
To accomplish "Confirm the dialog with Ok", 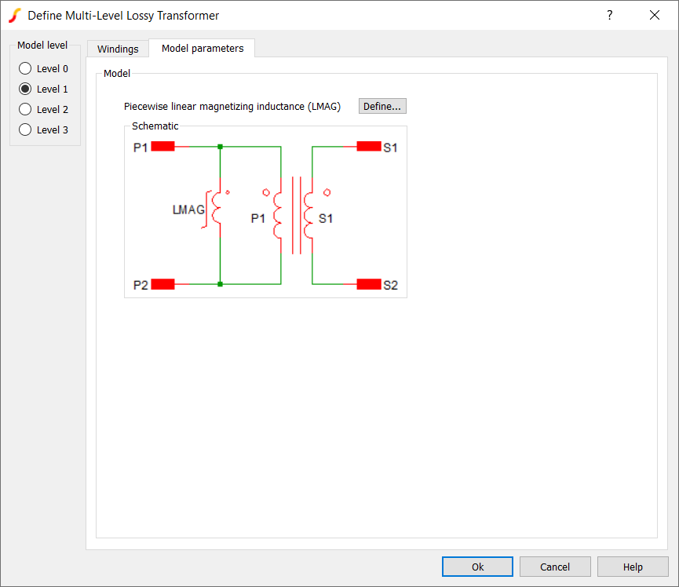I will (x=477, y=567).
